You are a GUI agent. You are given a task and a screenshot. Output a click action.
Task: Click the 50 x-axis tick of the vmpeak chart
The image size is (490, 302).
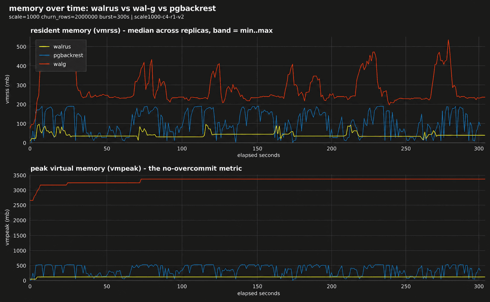(x=107, y=287)
